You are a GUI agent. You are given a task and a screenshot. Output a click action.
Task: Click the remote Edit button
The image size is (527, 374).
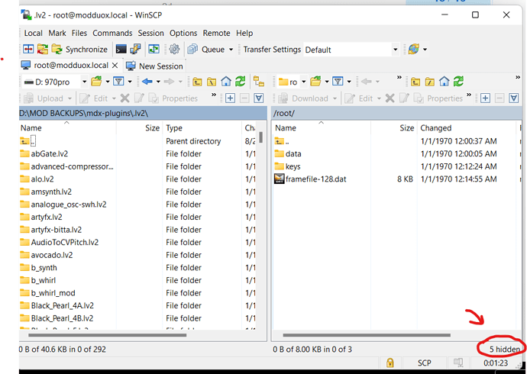tap(359, 98)
